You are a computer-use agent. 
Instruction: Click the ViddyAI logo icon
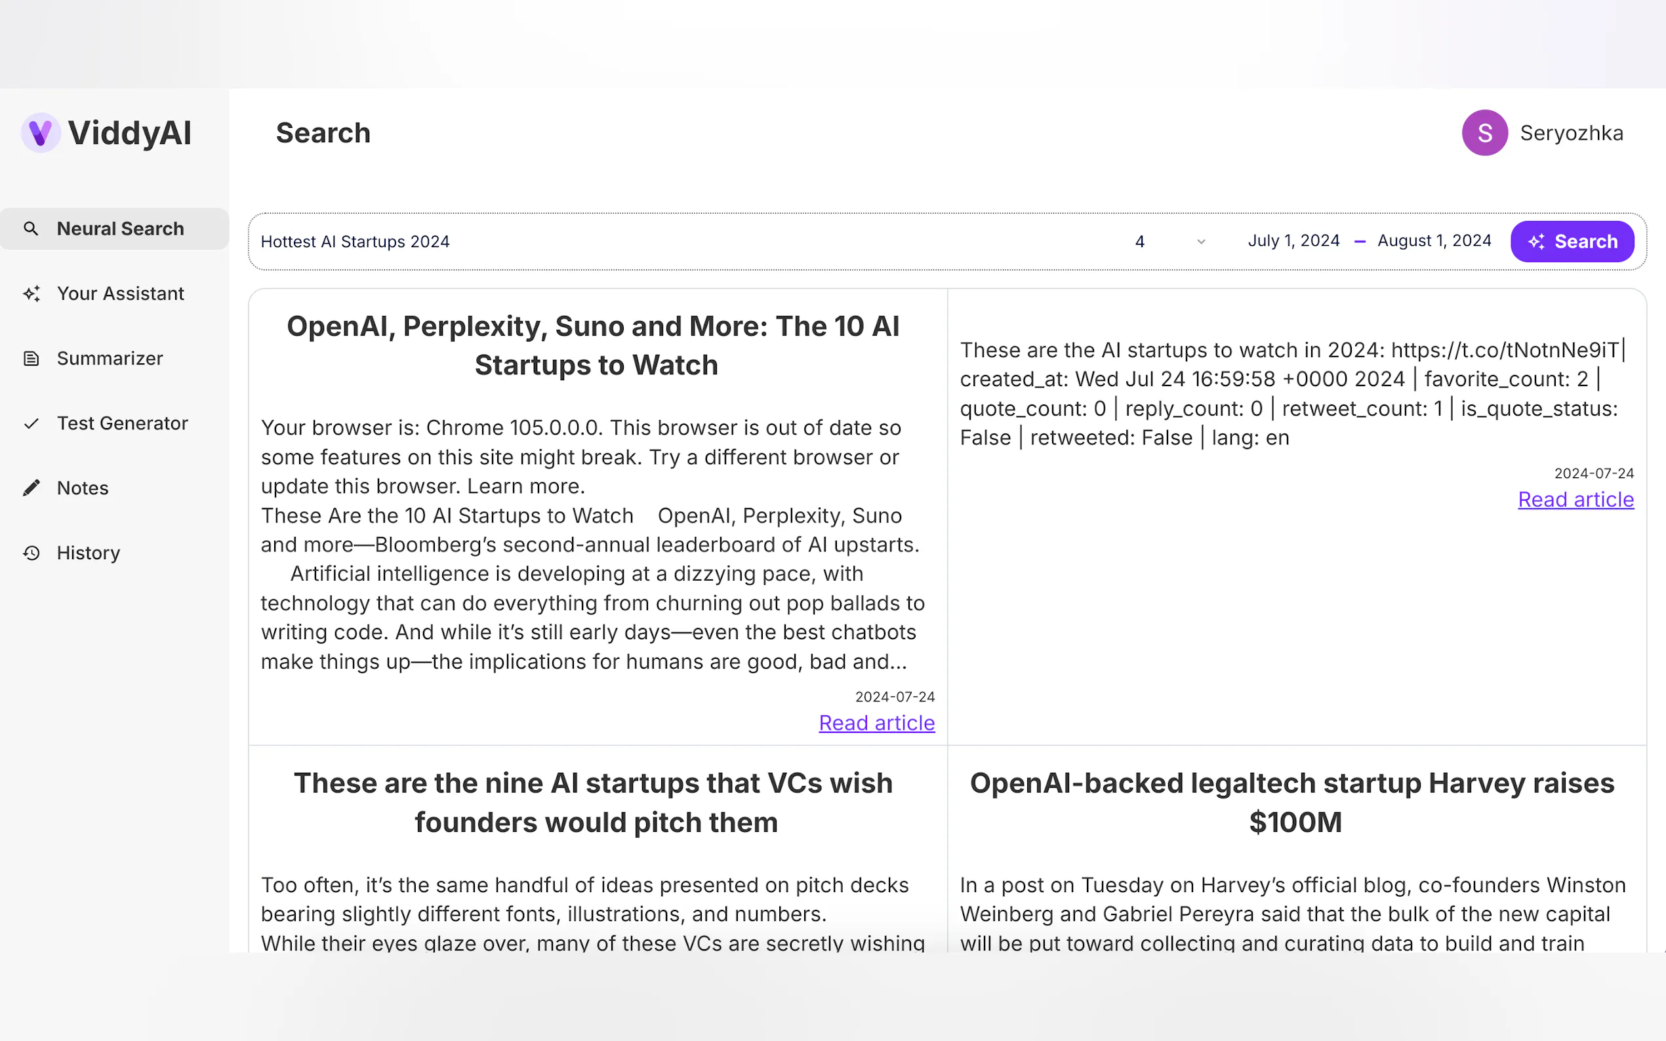point(41,133)
